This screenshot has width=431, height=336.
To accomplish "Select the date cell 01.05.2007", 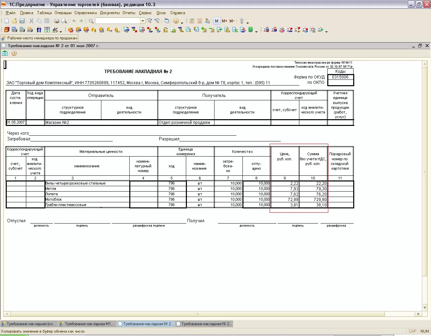I will click(x=16, y=123).
